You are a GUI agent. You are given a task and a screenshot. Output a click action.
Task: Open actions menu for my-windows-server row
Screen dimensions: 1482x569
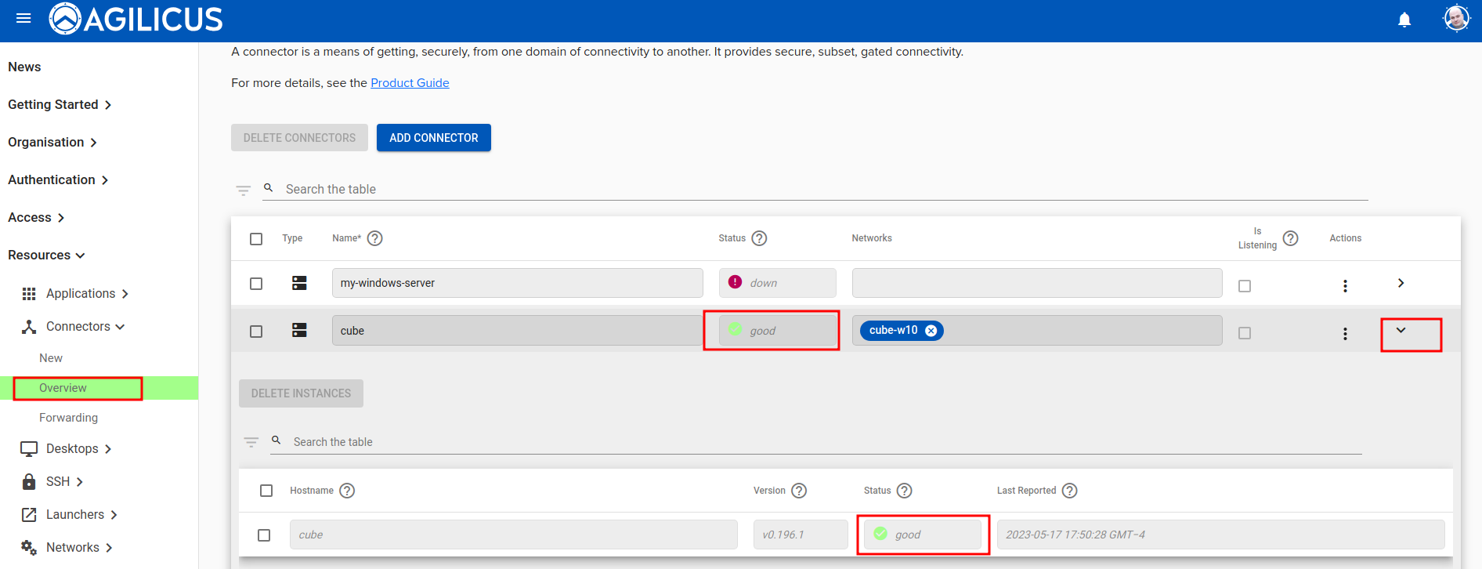pos(1345,286)
